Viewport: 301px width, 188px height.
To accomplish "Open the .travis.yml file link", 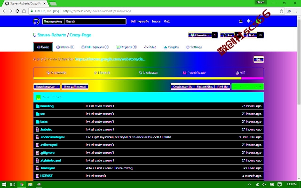I will click(x=48, y=168).
